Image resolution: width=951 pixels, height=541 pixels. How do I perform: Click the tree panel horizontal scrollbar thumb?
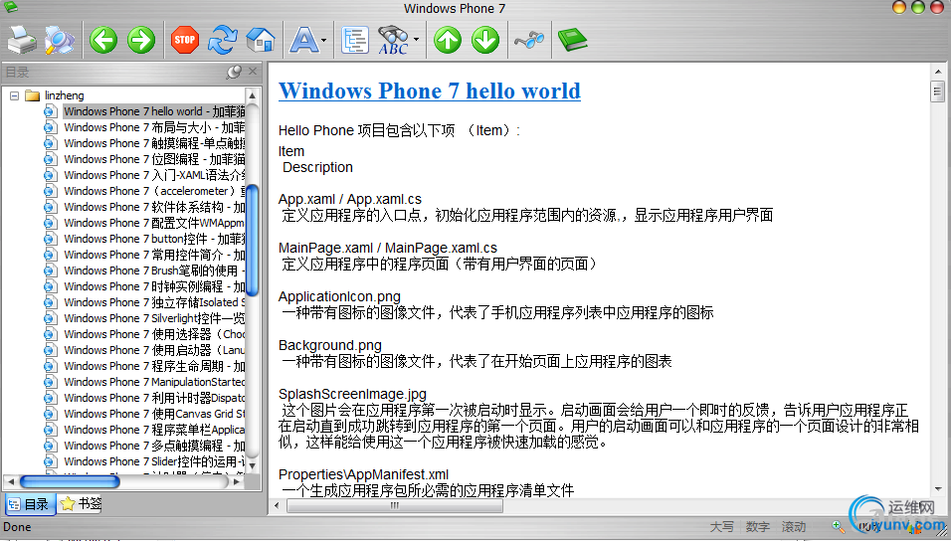coord(70,481)
